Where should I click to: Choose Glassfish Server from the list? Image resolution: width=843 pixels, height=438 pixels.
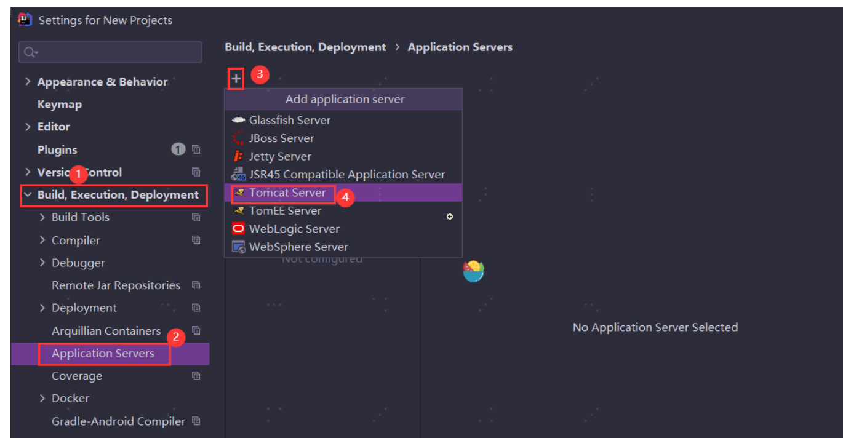point(343,120)
